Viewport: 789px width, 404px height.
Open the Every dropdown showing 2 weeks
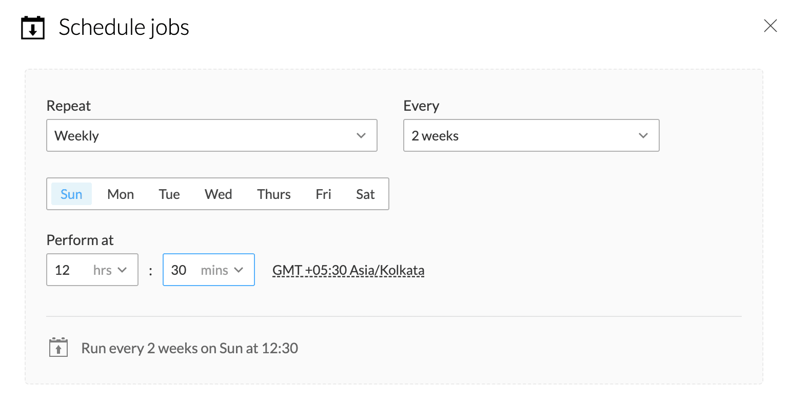pos(531,135)
